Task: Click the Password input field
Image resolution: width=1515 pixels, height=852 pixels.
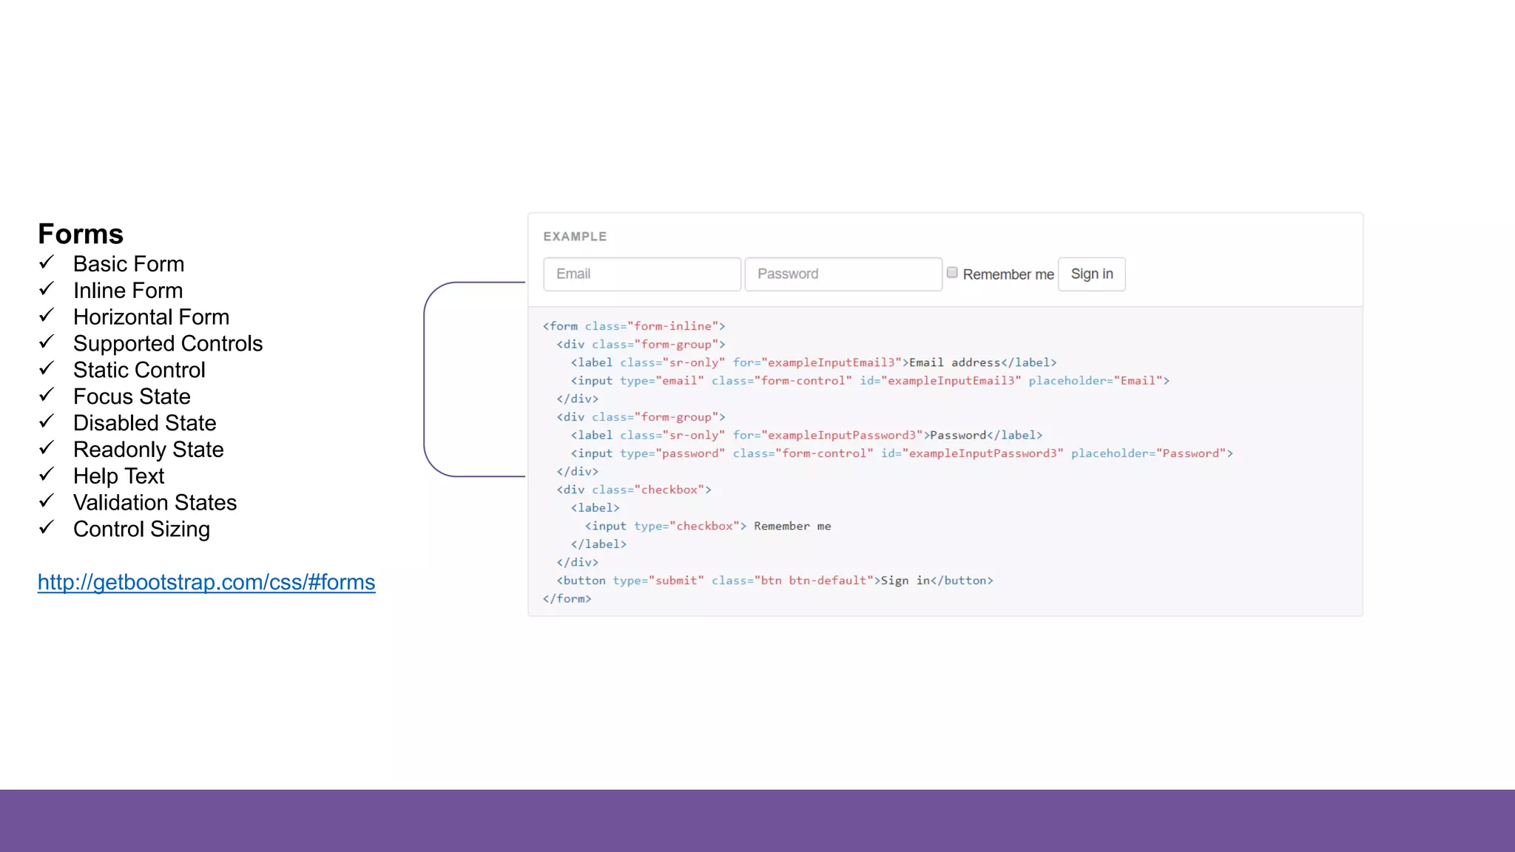Action: click(x=843, y=274)
